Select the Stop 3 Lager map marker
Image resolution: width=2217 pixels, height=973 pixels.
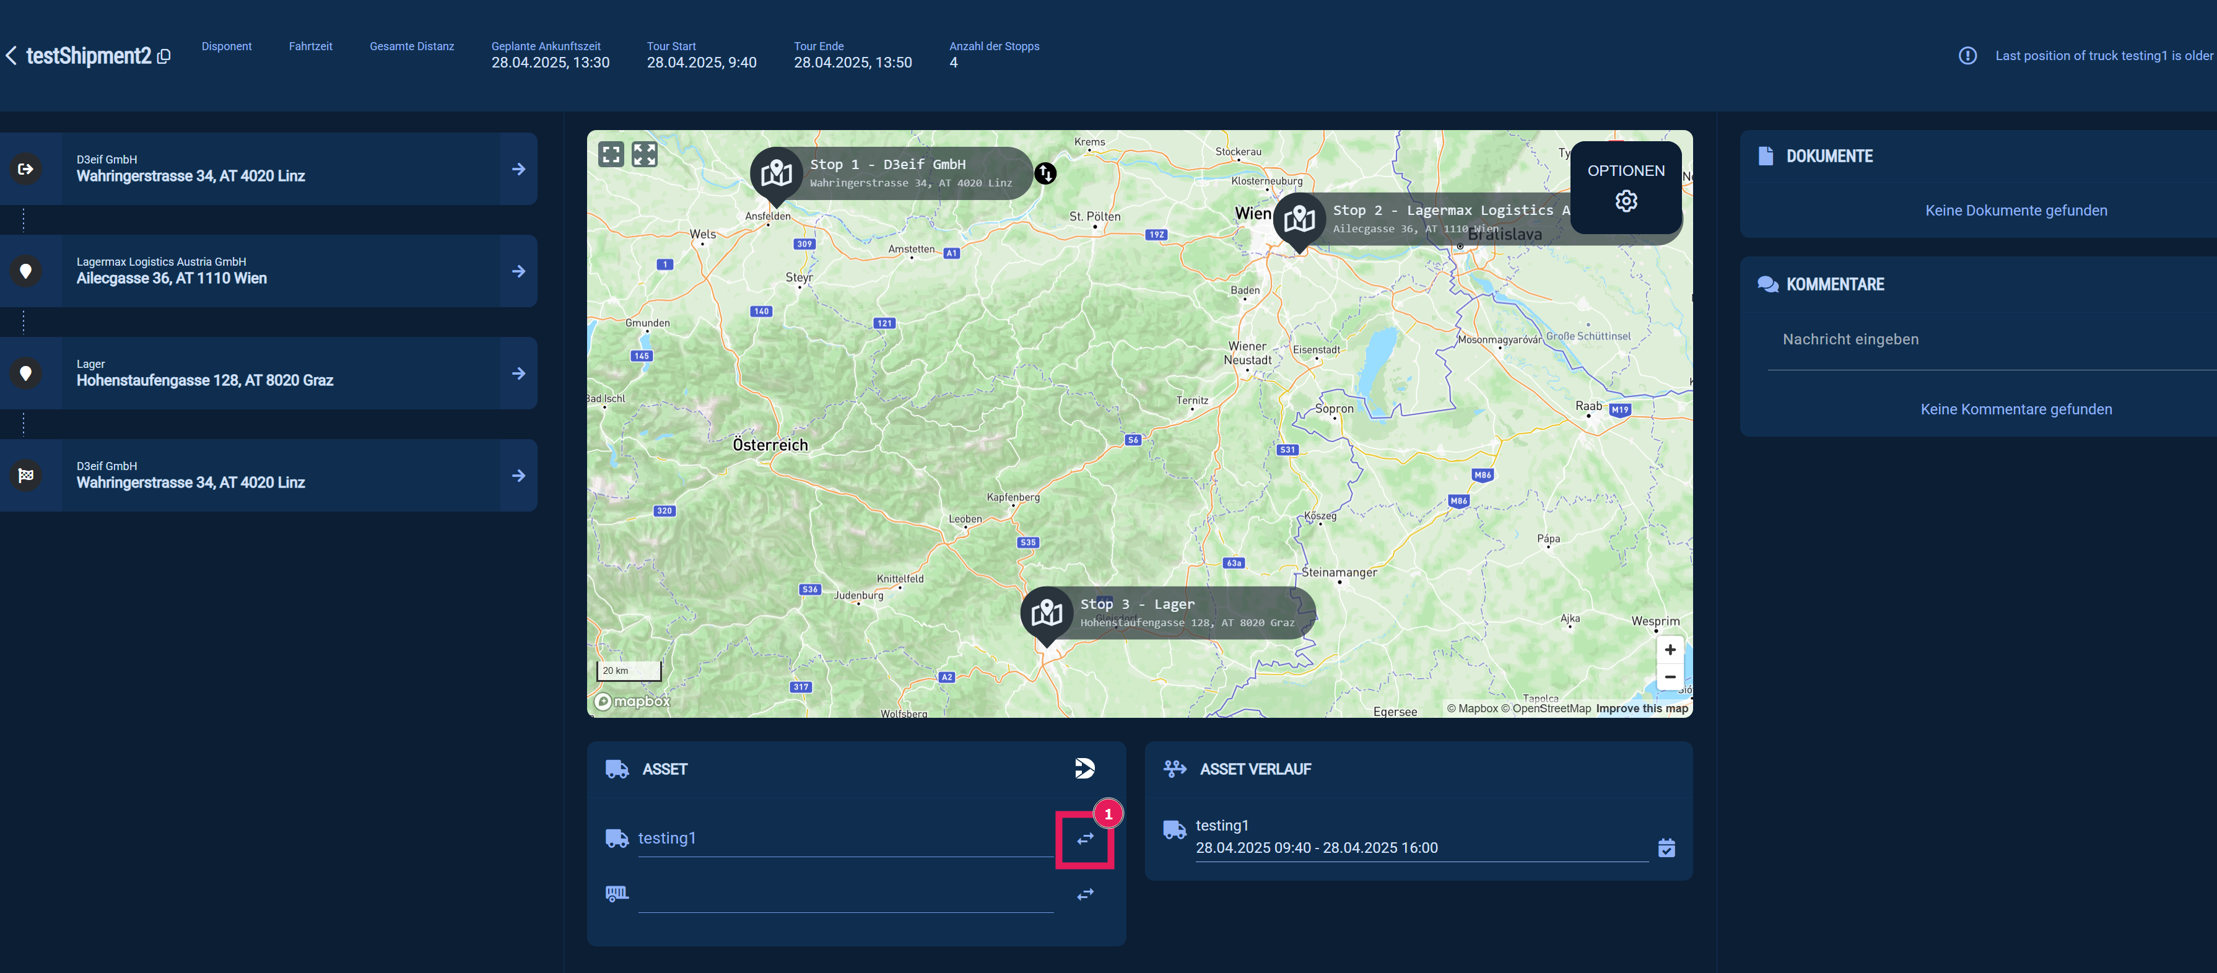pos(1047,613)
